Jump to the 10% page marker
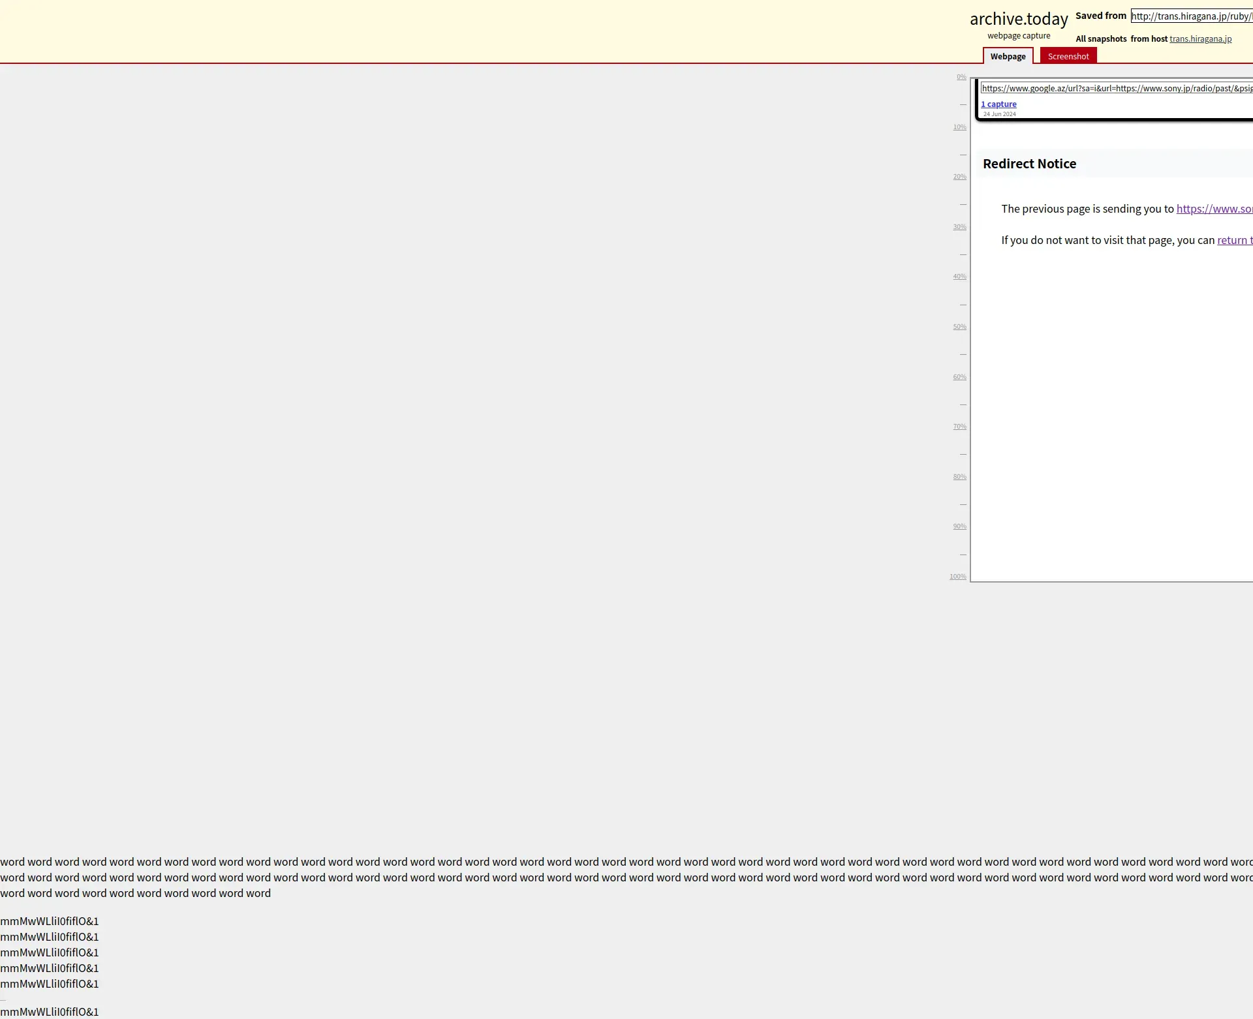This screenshot has height=1019, width=1253. [x=959, y=127]
